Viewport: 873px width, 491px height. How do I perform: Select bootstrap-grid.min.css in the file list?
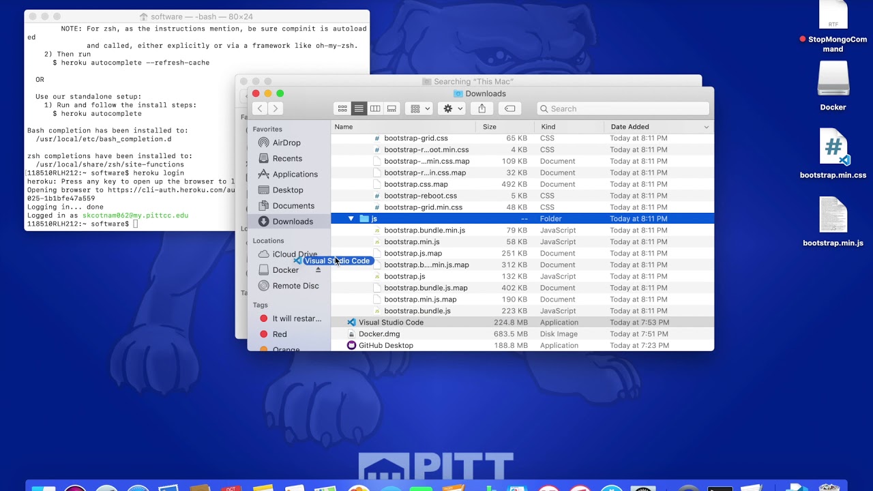[x=522, y=207]
